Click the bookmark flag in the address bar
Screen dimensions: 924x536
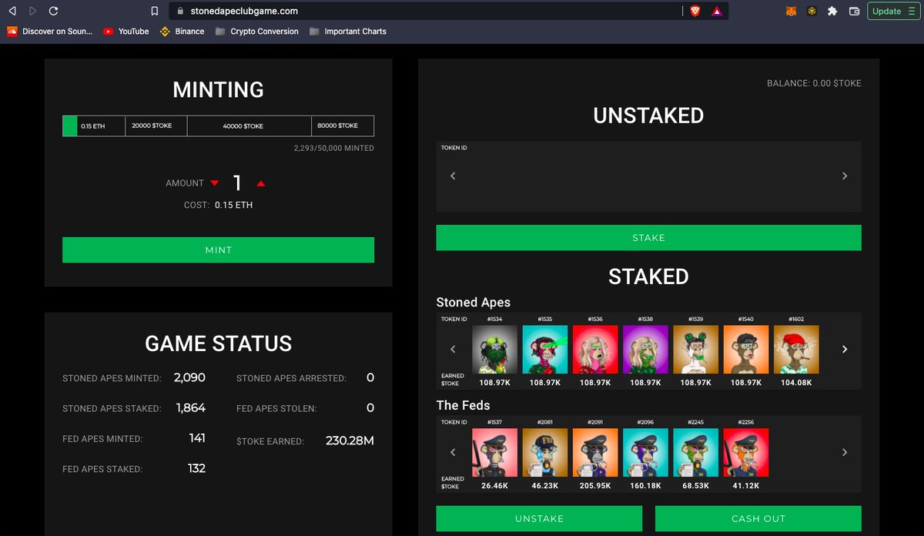point(154,12)
